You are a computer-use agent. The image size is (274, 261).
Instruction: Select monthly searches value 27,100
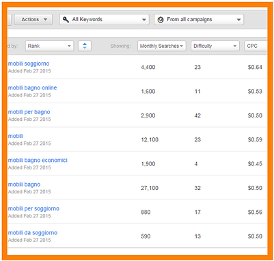pos(150,188)
